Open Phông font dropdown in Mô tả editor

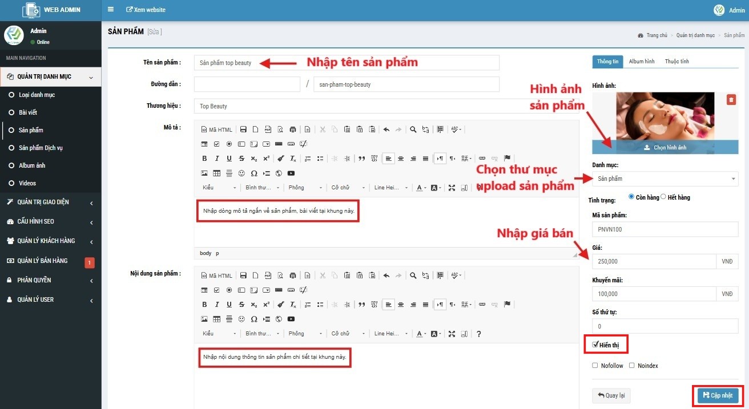tap(305, 188)
